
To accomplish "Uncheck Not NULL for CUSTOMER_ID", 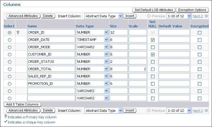I will (153, 54).
